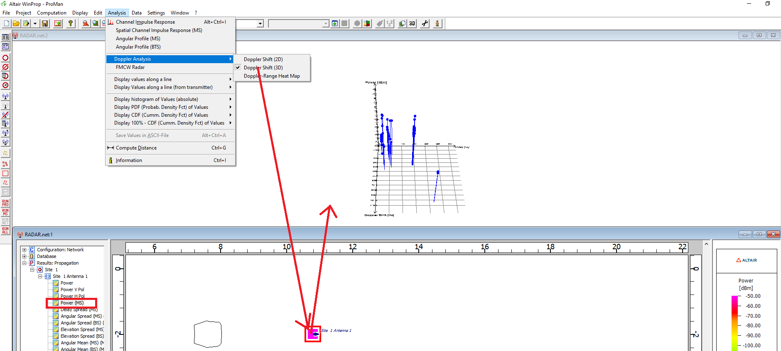Click the color bar legend icon in the top toolbar

point(367,24)
